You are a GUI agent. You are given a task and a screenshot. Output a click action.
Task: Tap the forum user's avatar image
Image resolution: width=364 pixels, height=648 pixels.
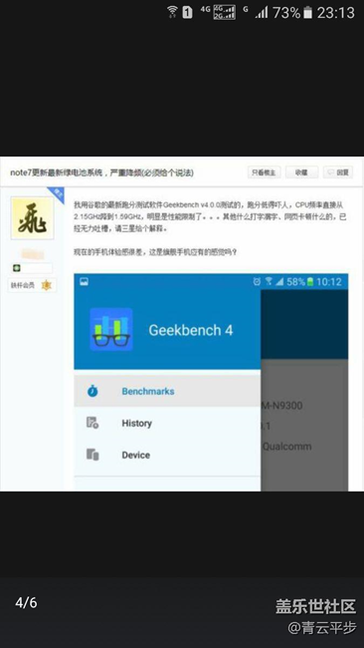(x=32, y=218)
